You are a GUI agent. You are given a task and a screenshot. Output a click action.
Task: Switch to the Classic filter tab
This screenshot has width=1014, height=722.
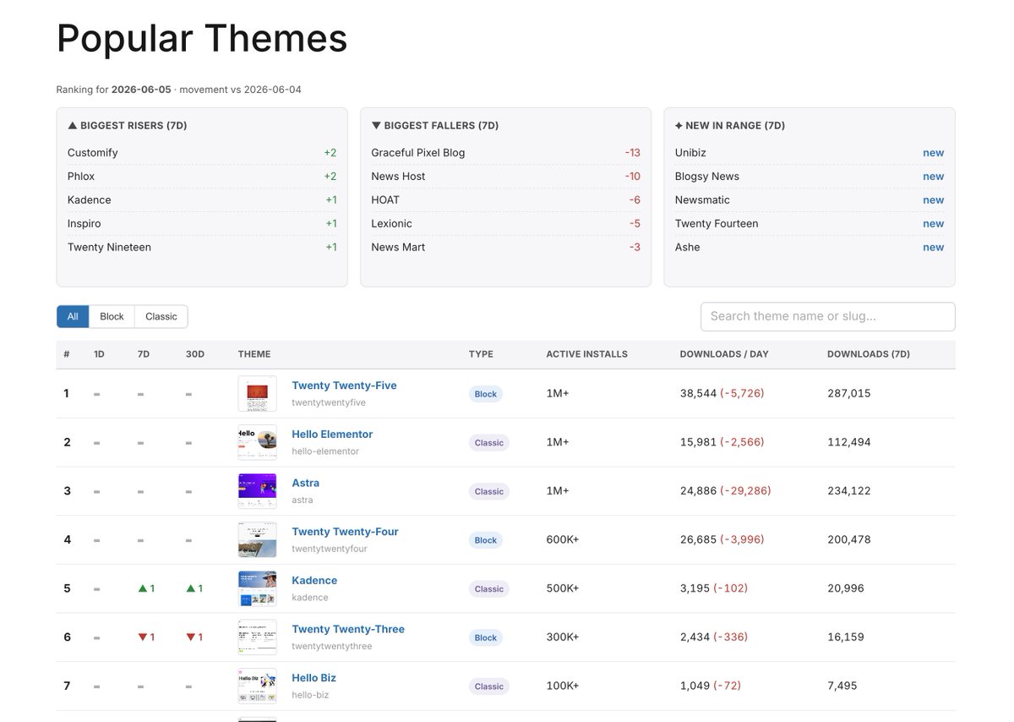tap(161, 316)
